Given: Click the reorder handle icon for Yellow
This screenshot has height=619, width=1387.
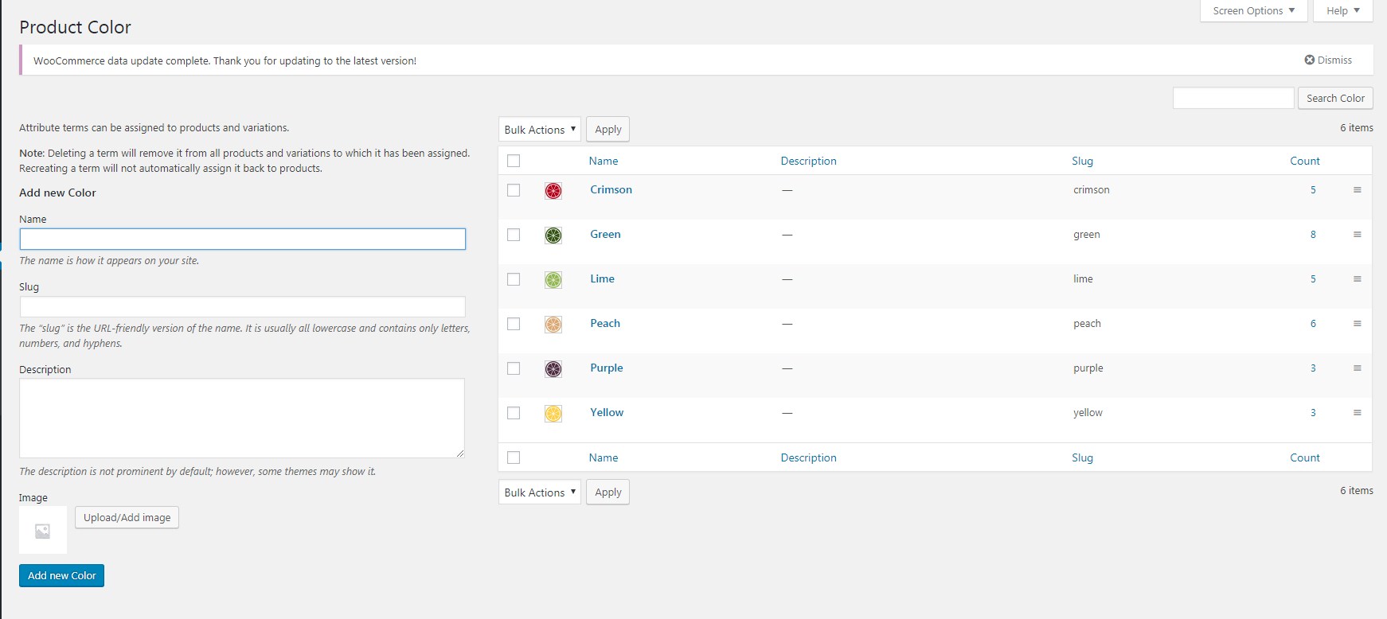Looking at the screenshot, I should tap(1358, 413).
